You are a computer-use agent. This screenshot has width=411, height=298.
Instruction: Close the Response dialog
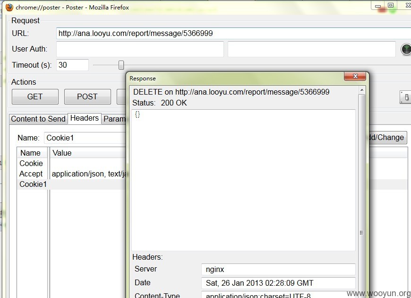(x=355, y=76)
